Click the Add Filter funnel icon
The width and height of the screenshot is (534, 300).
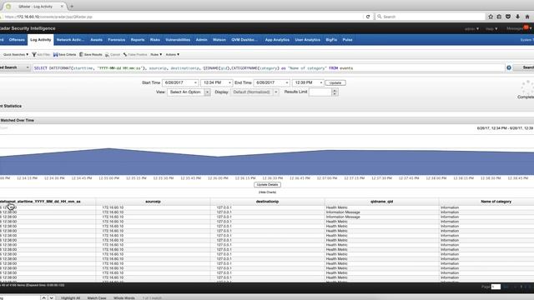coord(34,54)
